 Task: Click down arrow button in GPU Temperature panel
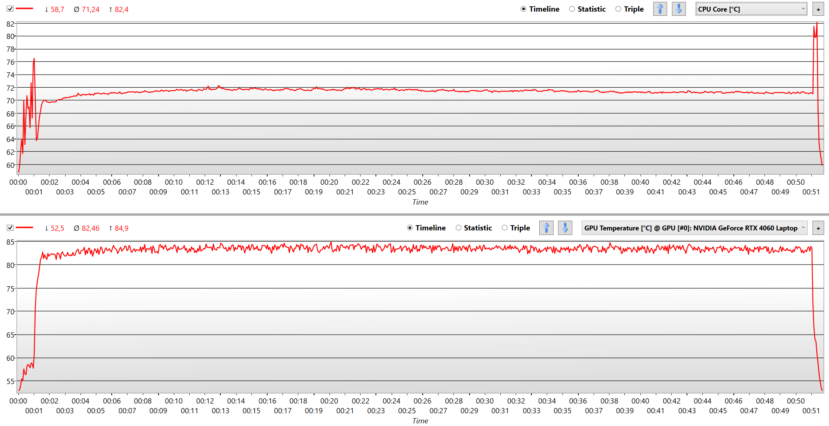565,228
